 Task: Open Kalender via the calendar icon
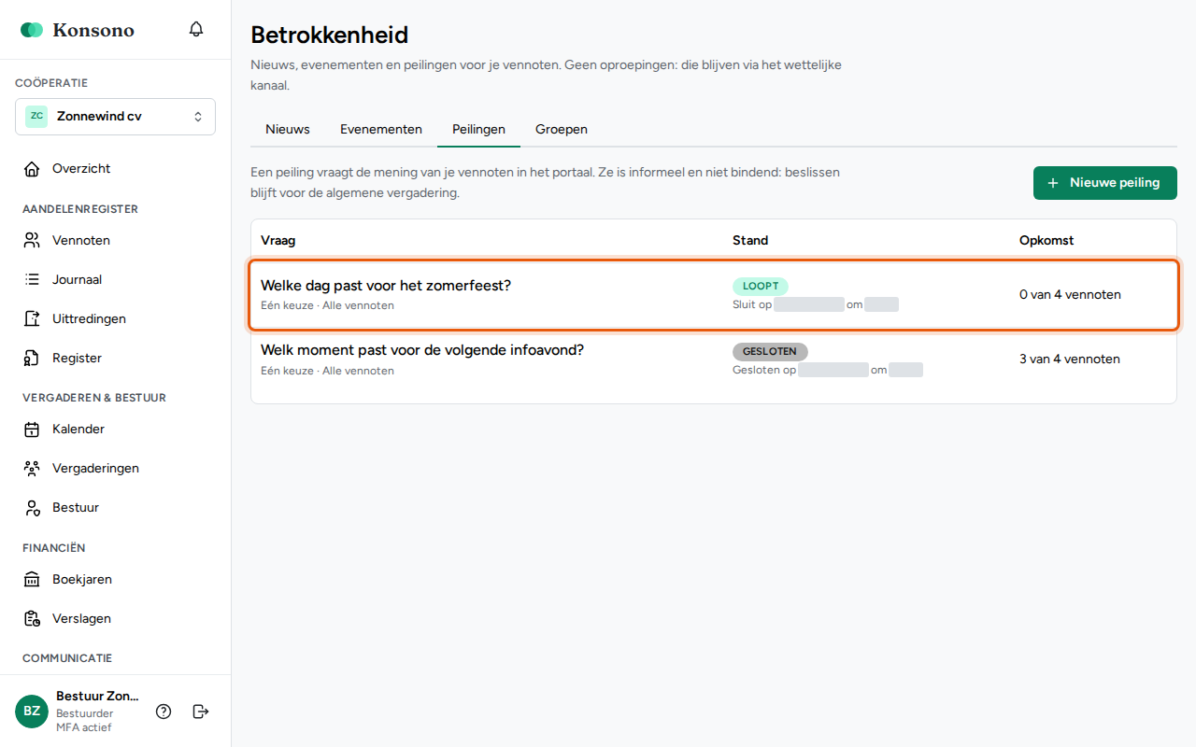click(x=32, y=430)
